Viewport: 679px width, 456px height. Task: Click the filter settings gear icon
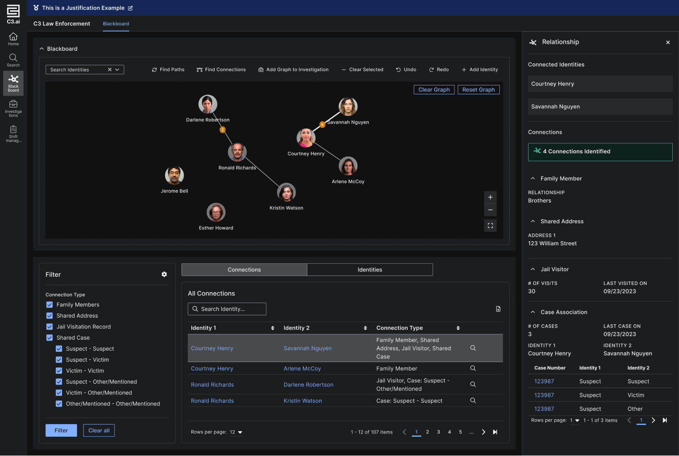point(164,274)
